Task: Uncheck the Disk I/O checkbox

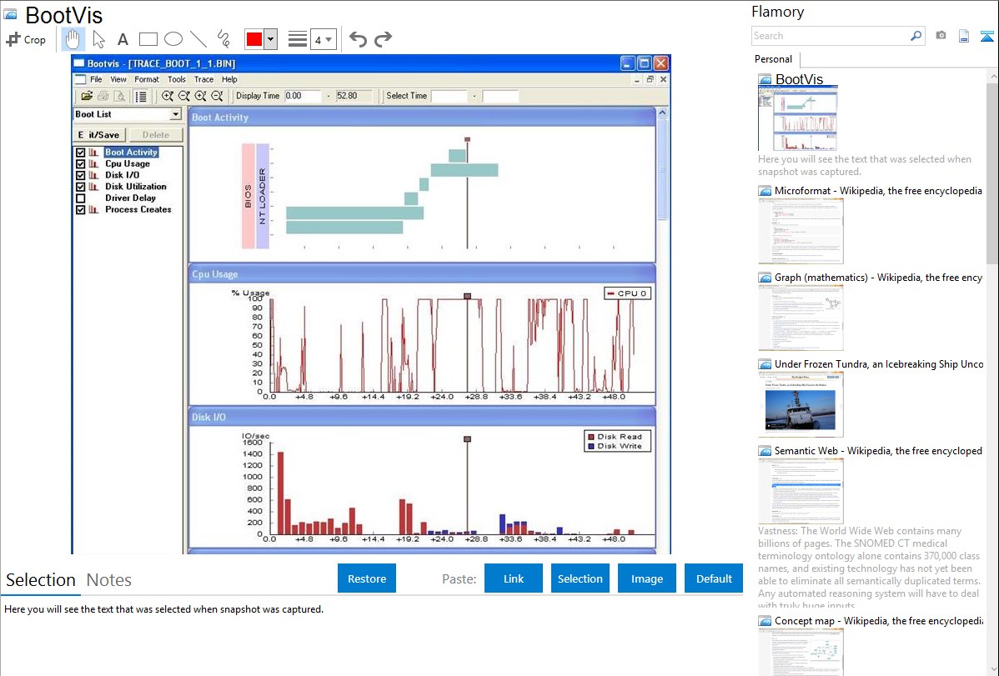Action: click(80, 175)
